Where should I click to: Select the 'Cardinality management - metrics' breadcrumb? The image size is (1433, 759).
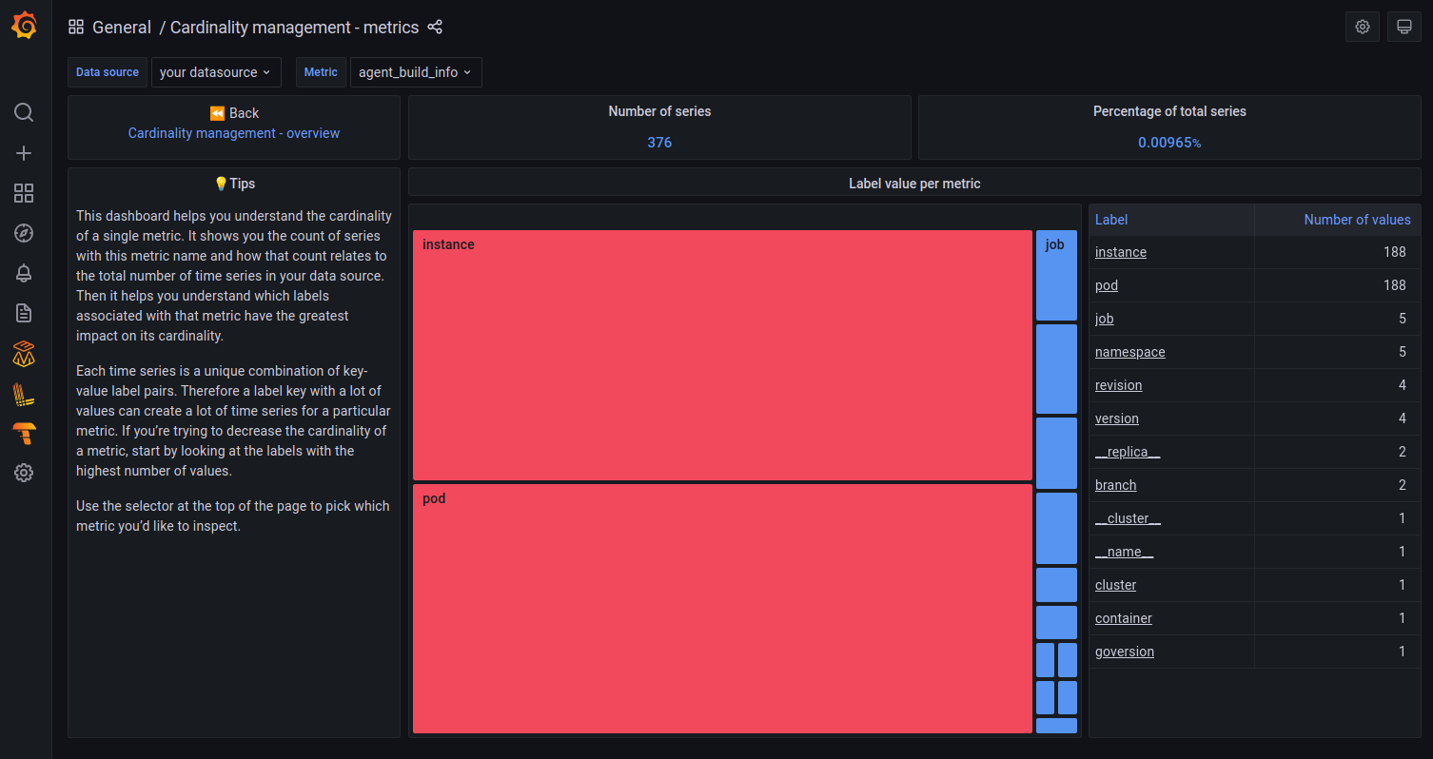[295, 27]
